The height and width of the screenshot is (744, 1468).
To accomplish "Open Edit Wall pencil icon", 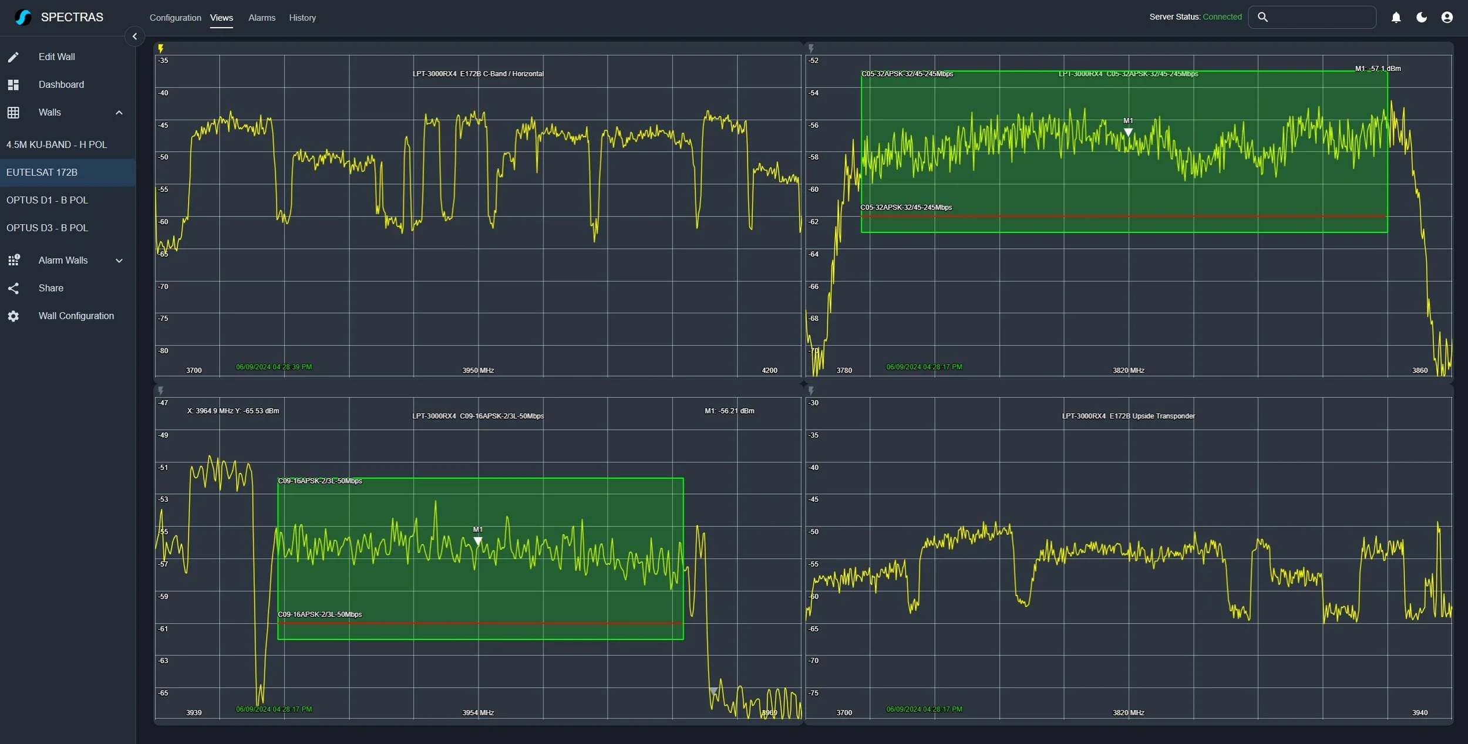I will click(x=14, y=57).
